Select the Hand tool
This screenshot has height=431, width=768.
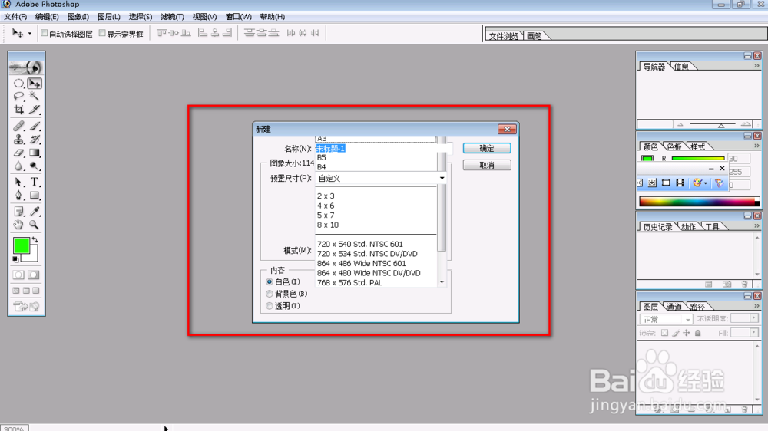(18, 225)
